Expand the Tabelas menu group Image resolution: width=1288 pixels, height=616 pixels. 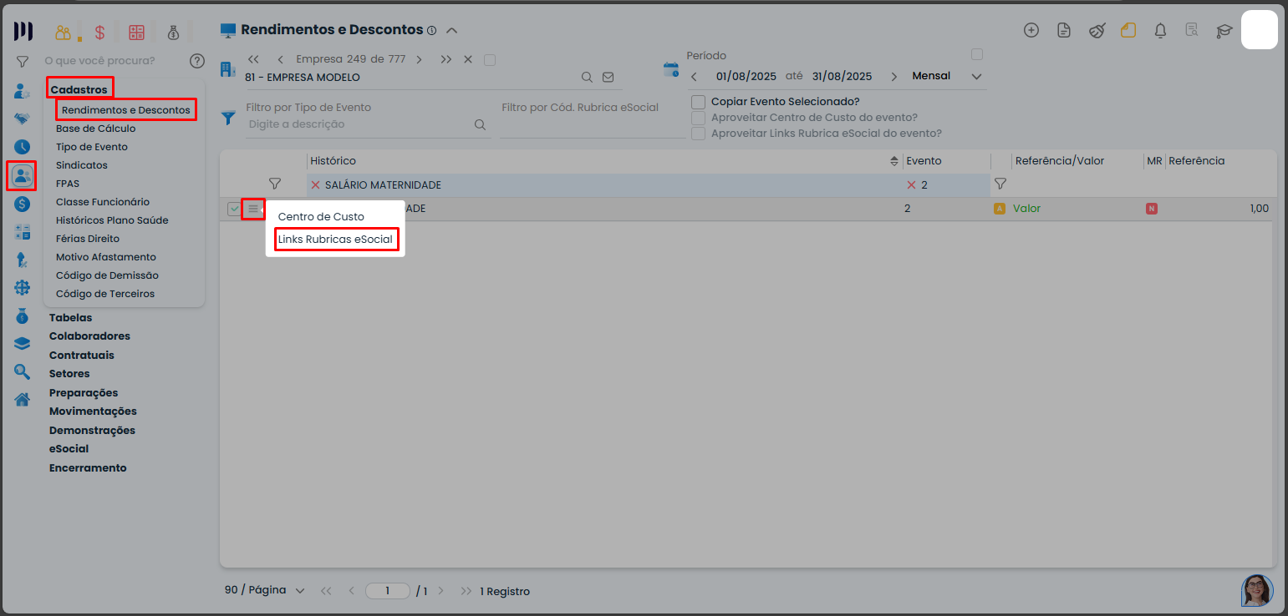tap(71, 317)
